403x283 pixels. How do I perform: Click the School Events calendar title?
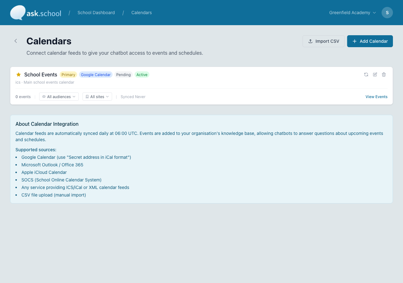click(x=41, y=75)
